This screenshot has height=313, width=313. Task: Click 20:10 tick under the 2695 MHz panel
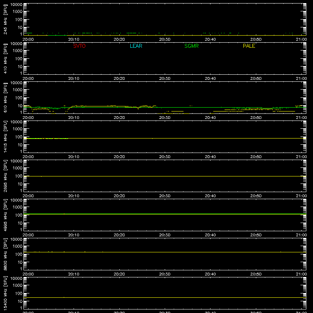point(74,196)
